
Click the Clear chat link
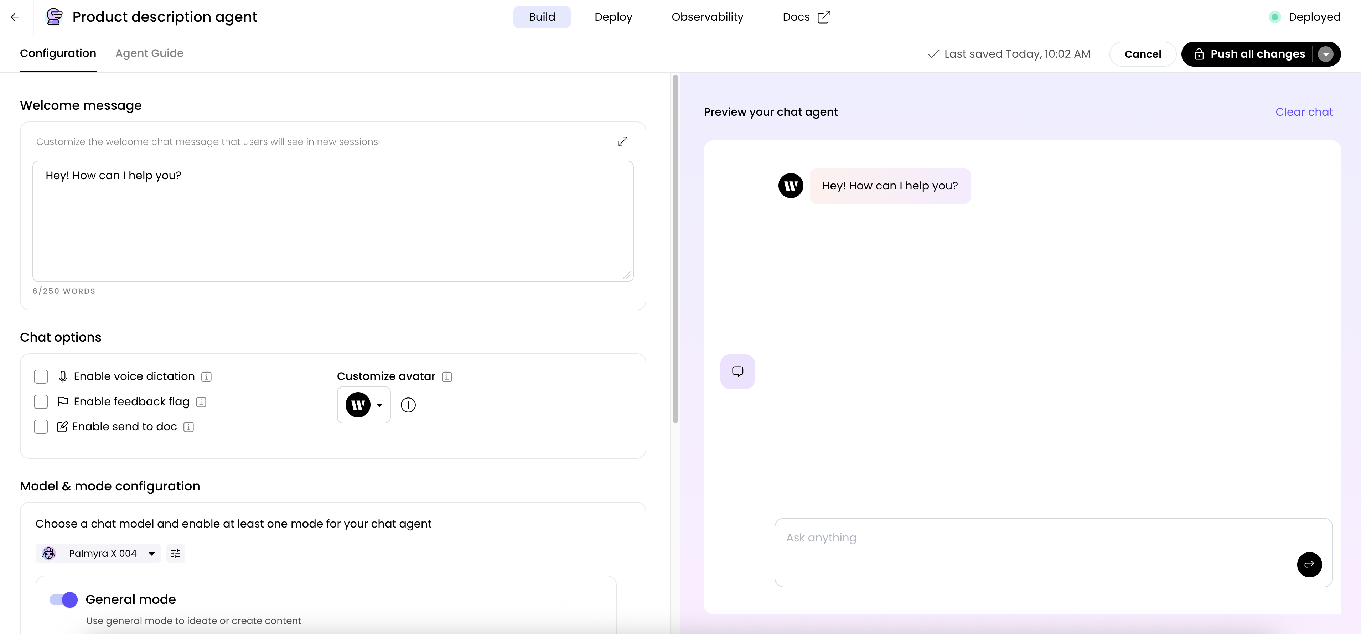1304,112
